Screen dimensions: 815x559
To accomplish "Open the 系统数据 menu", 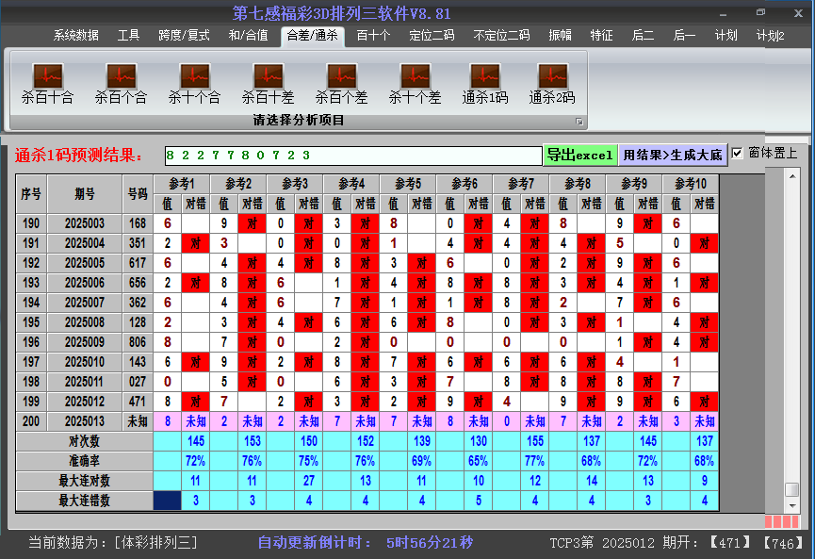I will click(x=75, y=36).
